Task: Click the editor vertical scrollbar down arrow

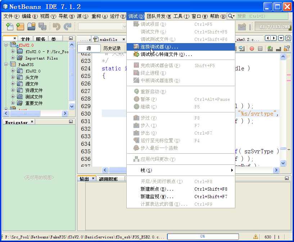Action: tap(283, 163)
